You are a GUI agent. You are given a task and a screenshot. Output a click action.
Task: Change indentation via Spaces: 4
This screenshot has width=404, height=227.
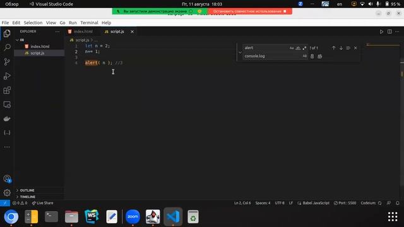(263, 203)
